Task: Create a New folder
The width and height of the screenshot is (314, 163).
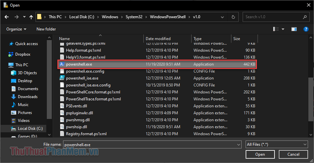Action: pyautogui.click(x=46, y=29)
